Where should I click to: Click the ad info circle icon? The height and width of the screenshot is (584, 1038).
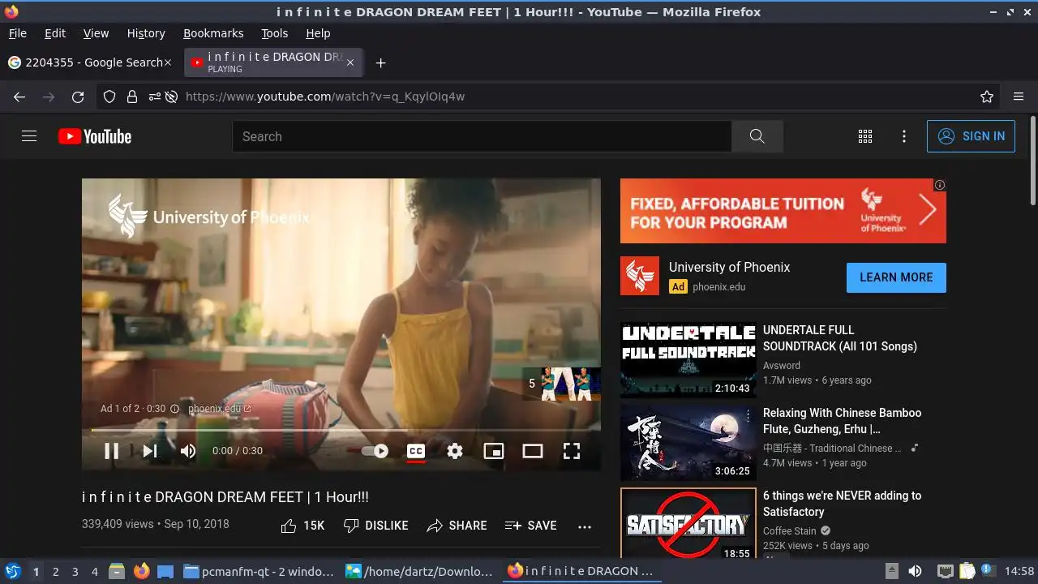click(x=174, y=409)
